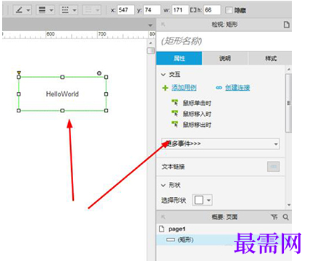Open the outline search icon
Viewport: 315px width, 266px height.
(x=286, y=217)
